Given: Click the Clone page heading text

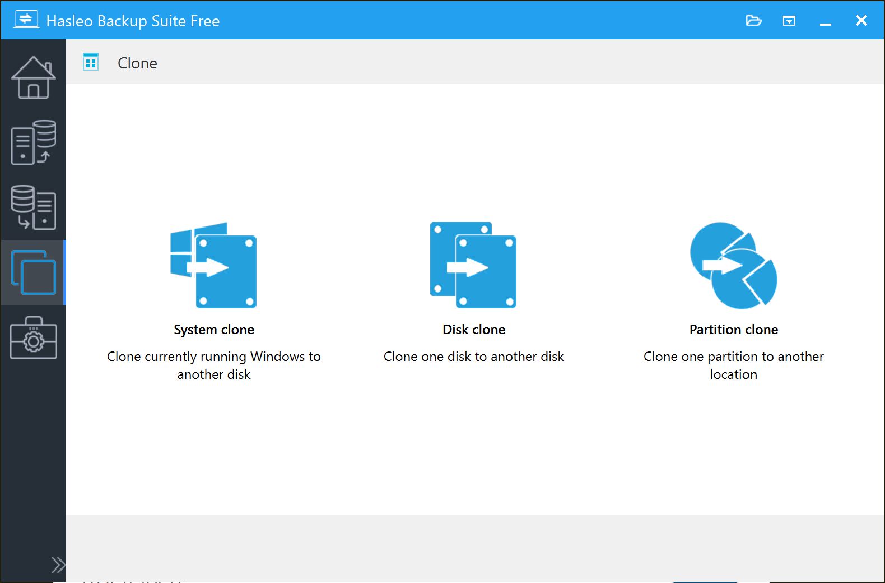Looking at the screenshot, I should (x=137, y=63).
